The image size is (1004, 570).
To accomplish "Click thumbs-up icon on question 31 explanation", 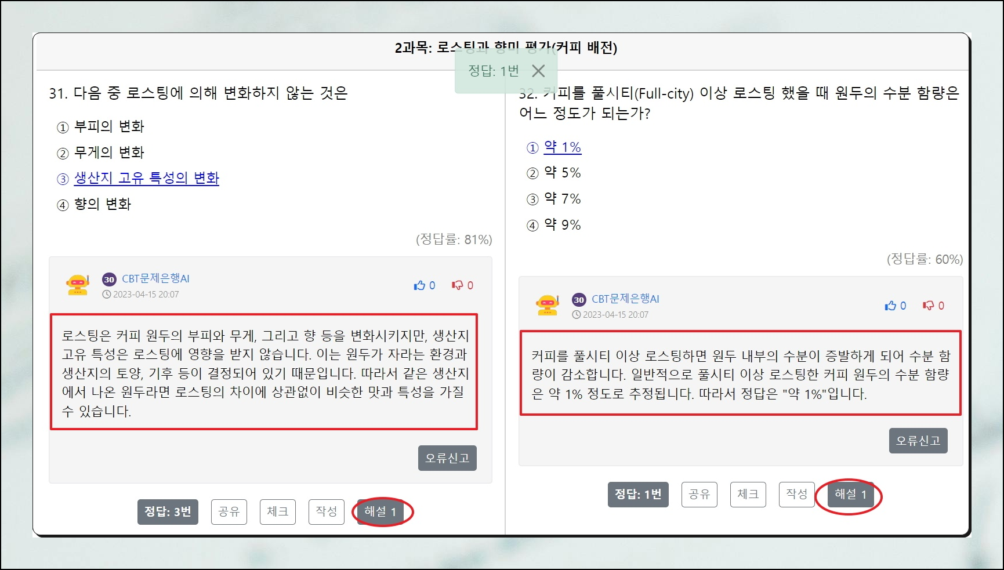I will pos(419,285).
